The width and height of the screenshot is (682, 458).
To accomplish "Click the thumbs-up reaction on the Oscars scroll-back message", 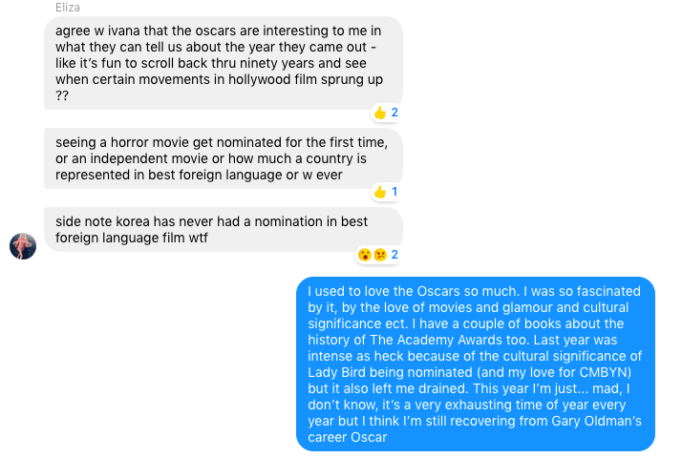I will click(x=379, y=113).
